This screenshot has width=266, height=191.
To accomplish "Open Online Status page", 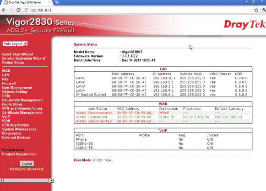I will (13, 63).
